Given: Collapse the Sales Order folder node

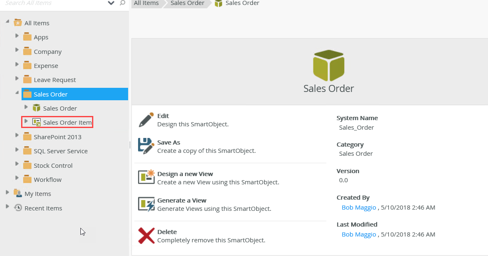Looking at the screenshot, I should click(x=17, y=93).
